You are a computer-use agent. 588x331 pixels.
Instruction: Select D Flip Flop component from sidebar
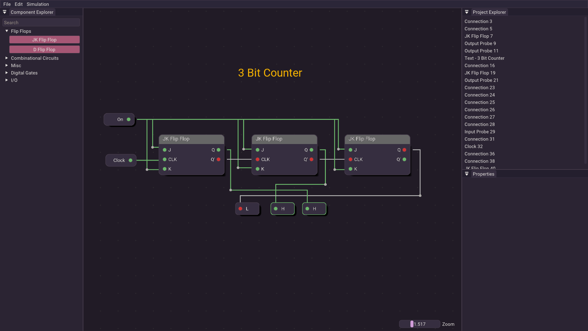coord(44,49)
